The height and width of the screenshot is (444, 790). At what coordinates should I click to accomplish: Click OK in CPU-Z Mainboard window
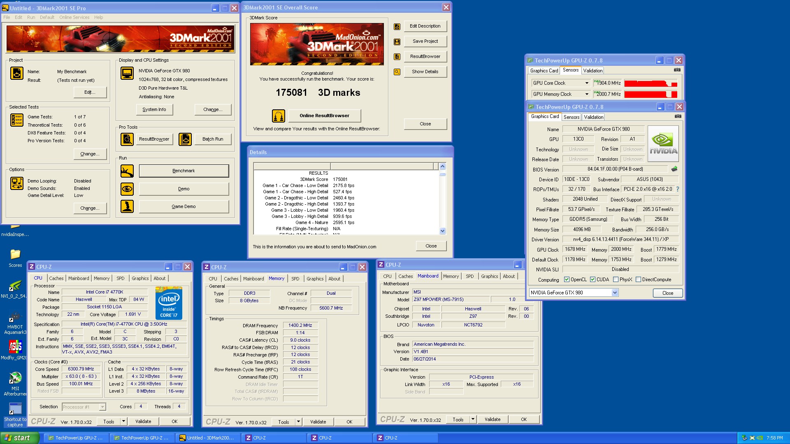coord(524,419)
